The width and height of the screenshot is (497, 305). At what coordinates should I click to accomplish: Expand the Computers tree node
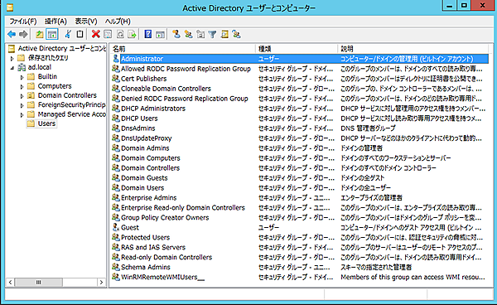[x=22, y=86]
